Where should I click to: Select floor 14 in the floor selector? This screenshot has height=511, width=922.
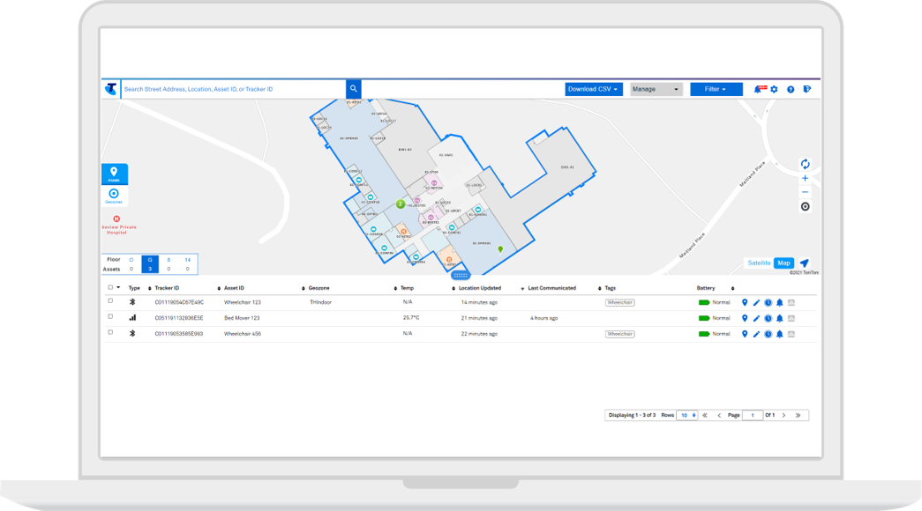tap(189, 259)
